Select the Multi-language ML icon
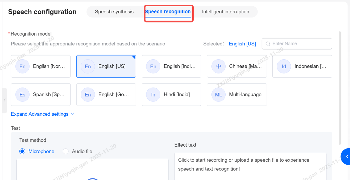350x180 pixels. (218, 95)
